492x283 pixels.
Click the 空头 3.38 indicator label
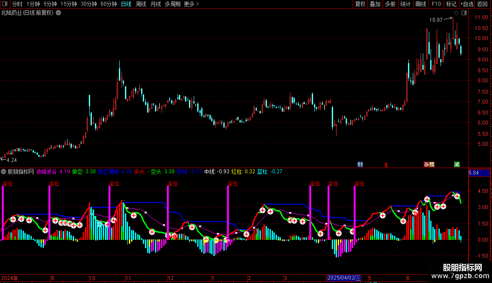tap(162, 172)
